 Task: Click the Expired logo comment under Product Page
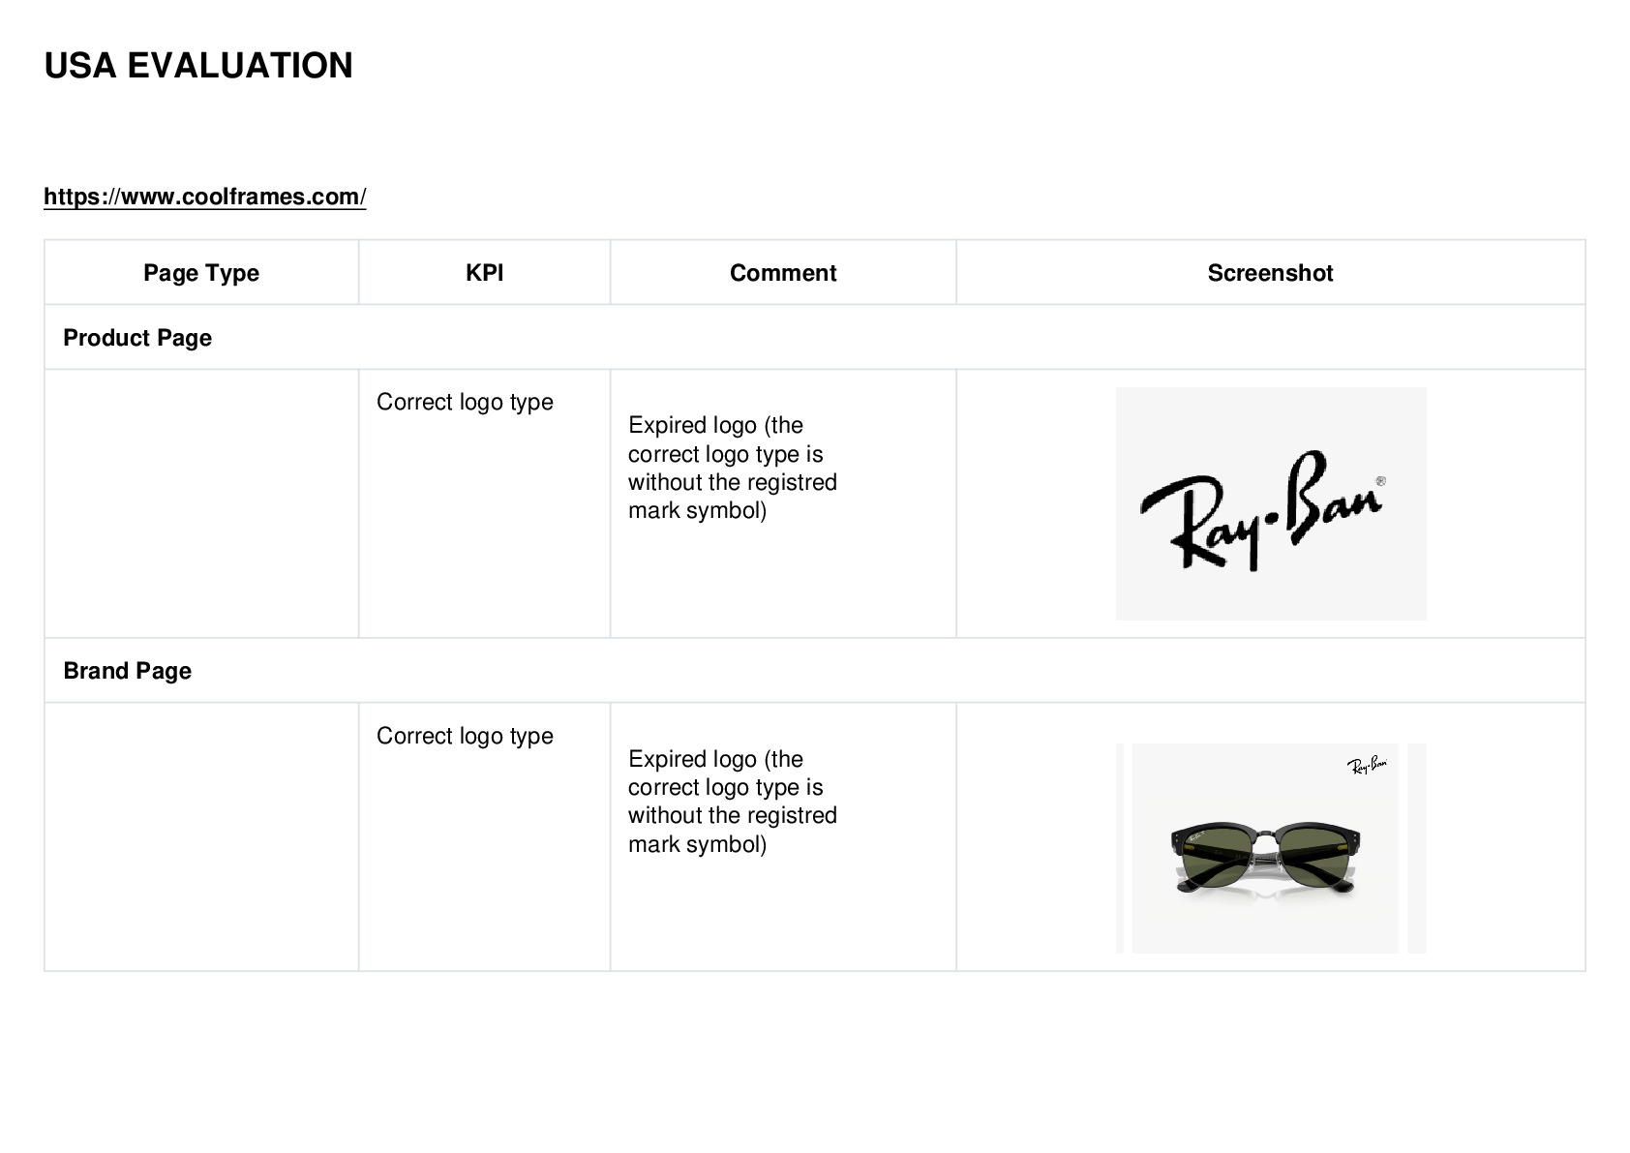pyautogui.click(x=733, y=468)
